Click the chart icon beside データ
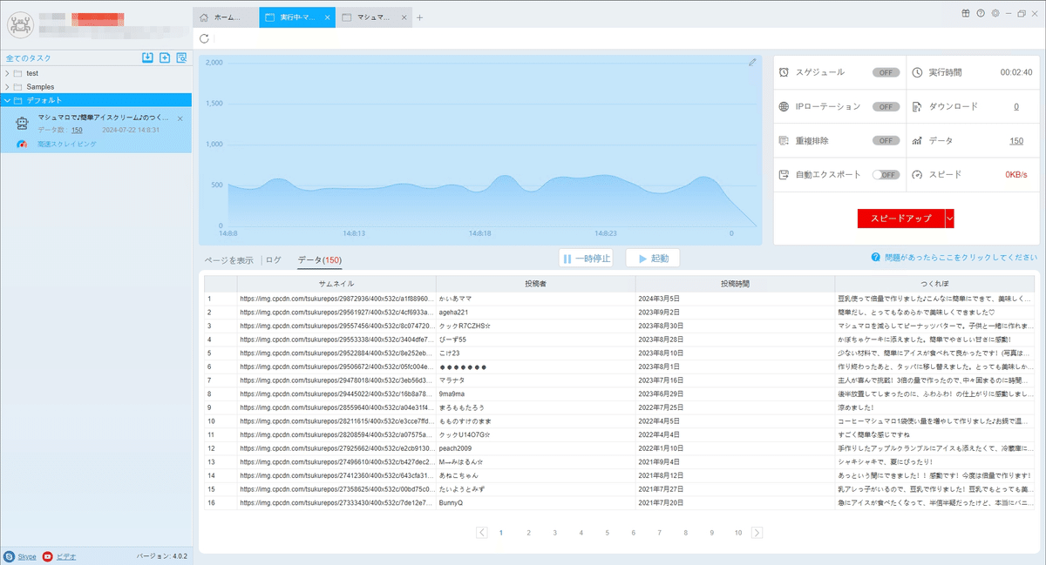Viewport: 1046px width, 565px height. 917,140
